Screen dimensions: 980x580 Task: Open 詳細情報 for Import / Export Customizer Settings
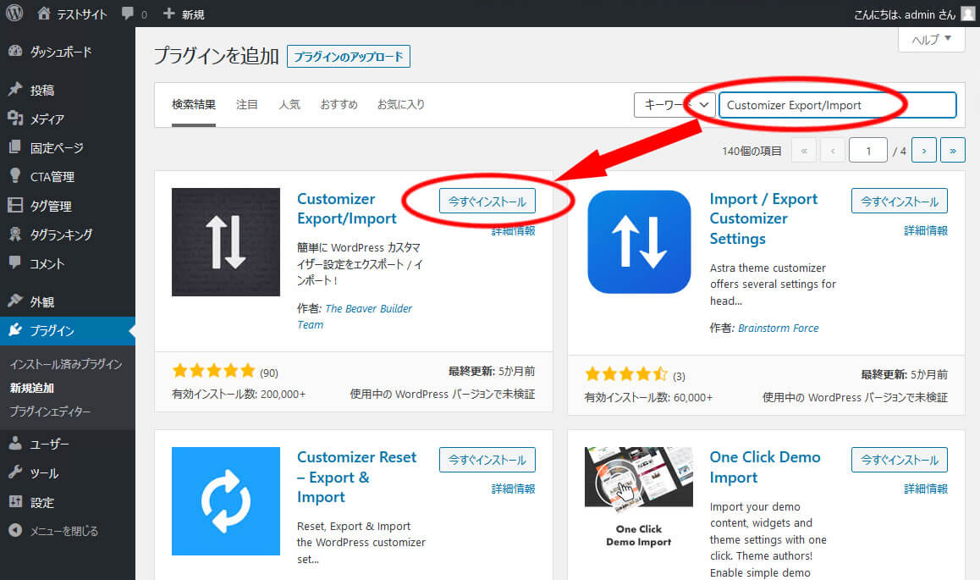point(926,230)
